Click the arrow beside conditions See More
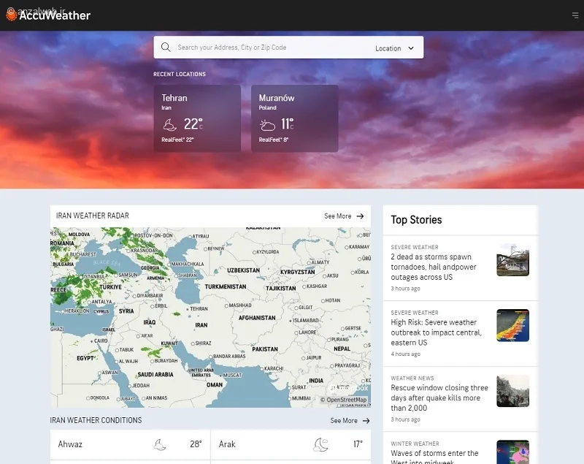 pyautogui.click(x=366, y=420)
